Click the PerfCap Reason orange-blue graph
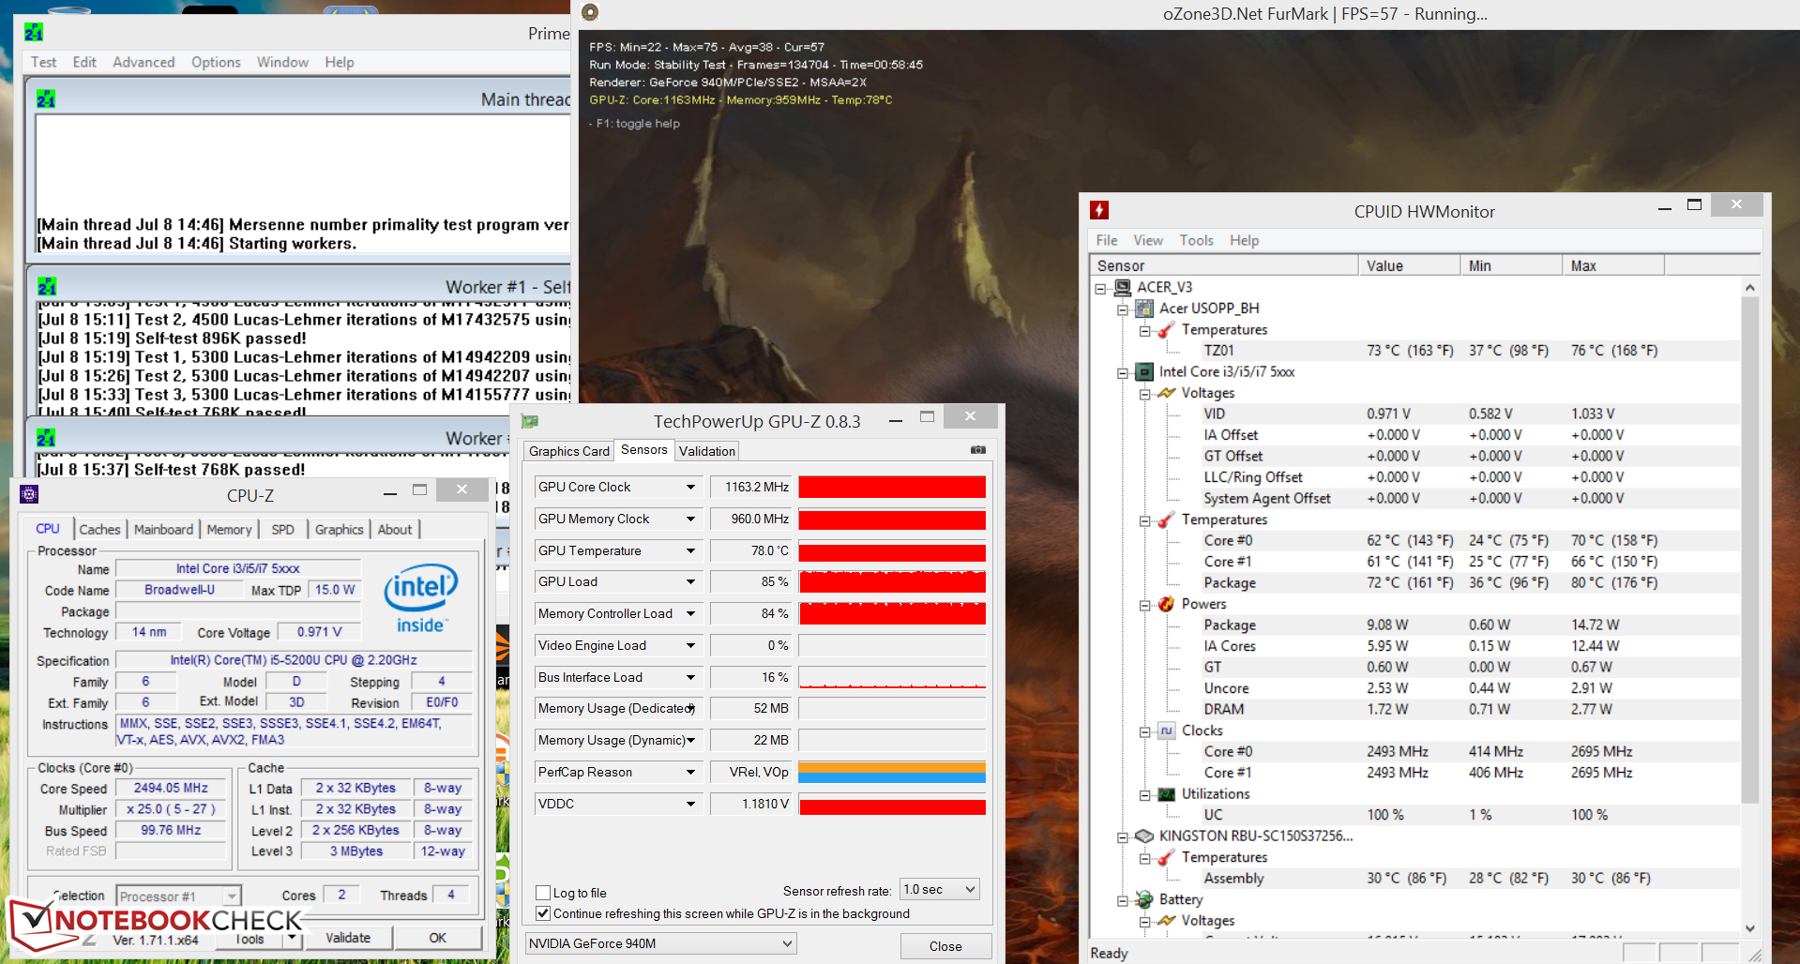Image resolution: width=1800 pixels, height=964 pixels. coord(892,773)
